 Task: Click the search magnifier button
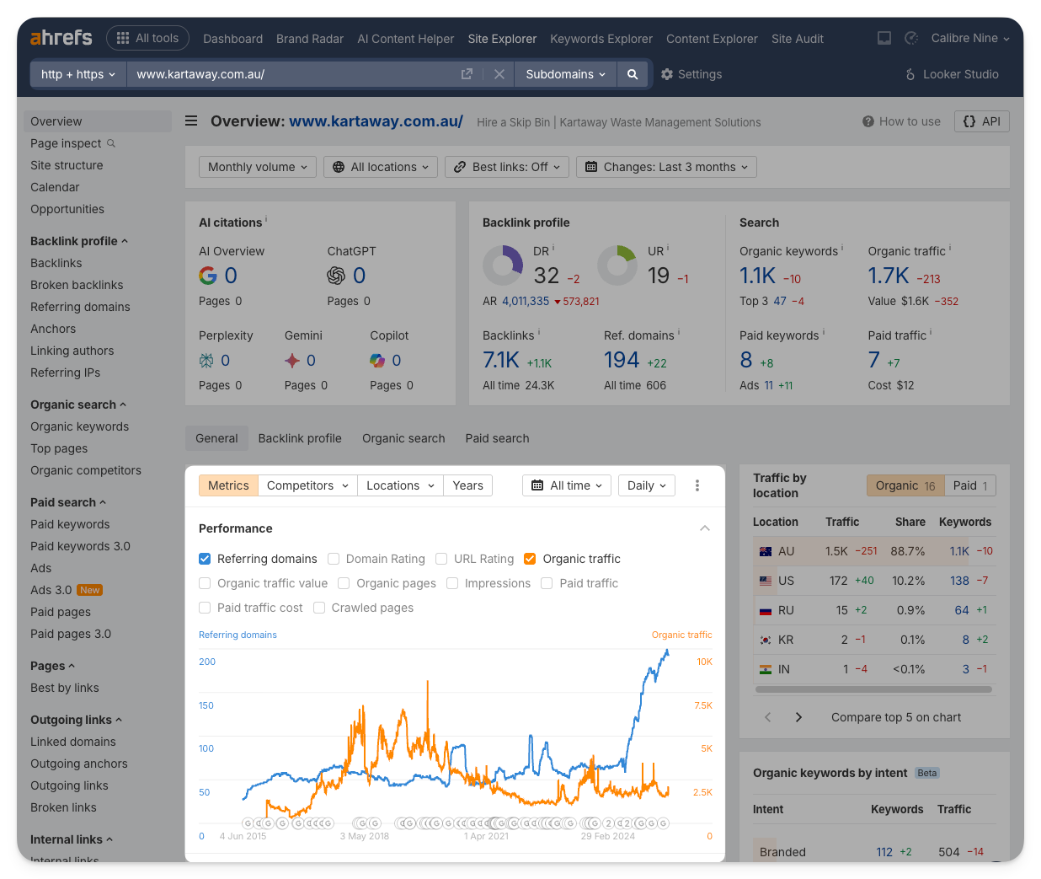coord(632,74)
